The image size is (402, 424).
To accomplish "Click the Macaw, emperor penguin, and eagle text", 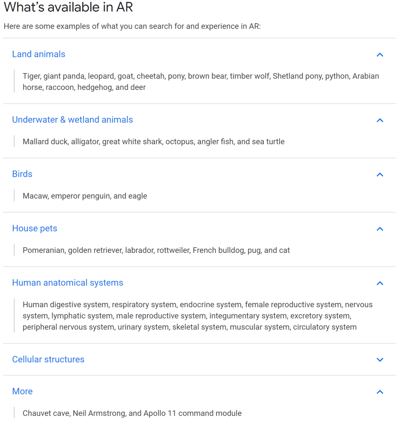I will click(x=85, y=196).
